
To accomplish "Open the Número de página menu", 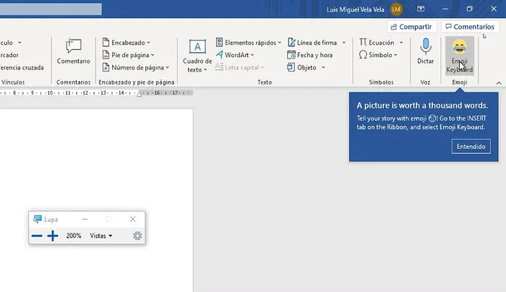I will click(x=136, y=67).
